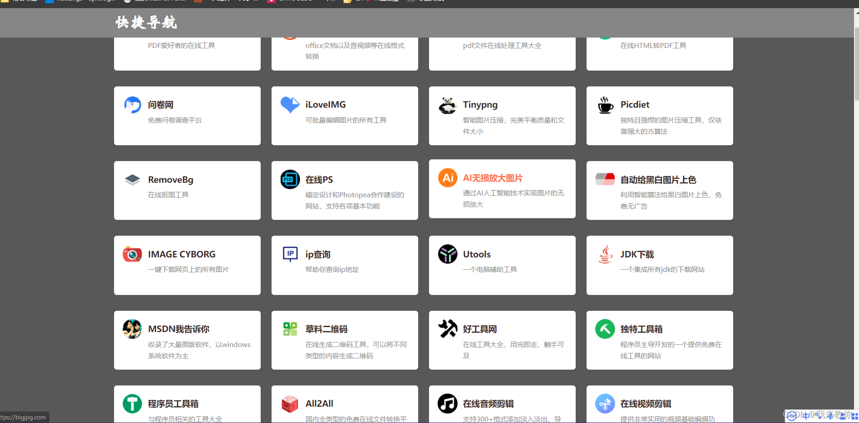The image size is (859, 423).
Task: Click the 快捷导航 header title
Action: (146, 22)
